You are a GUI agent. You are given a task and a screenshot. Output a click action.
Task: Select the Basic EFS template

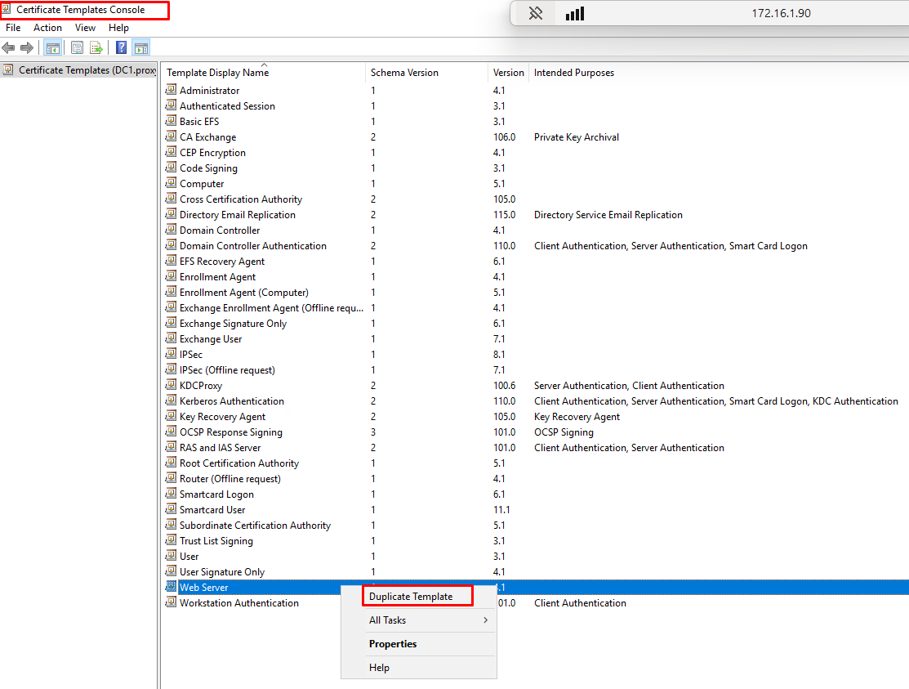199,122
